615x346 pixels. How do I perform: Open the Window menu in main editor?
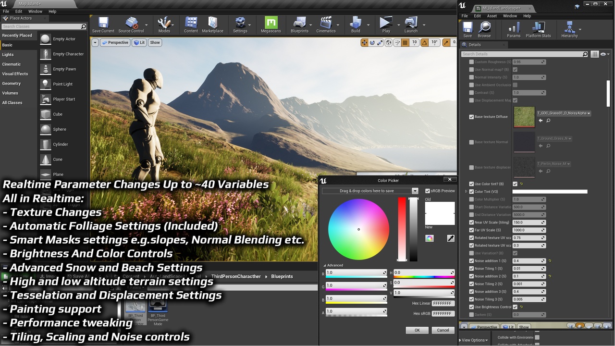[x=35, y=12]
